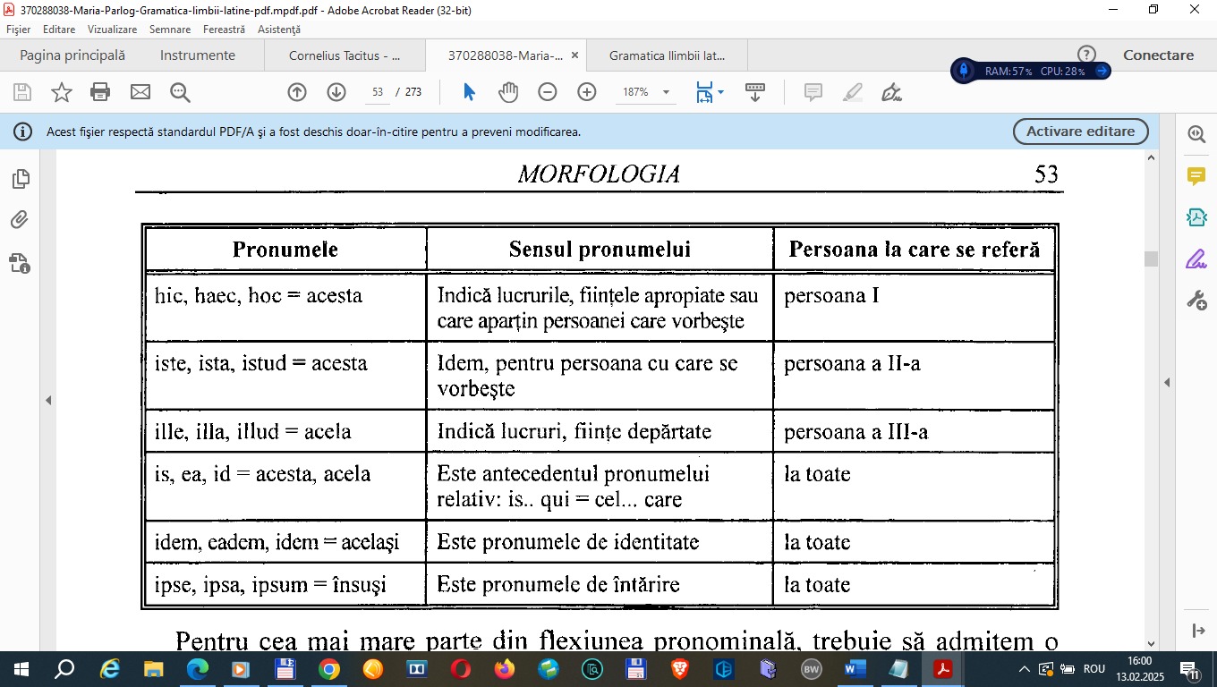Screen dimensions: 1217x687
Task: Click the Activare editare button
Action: click(1080, 131)
